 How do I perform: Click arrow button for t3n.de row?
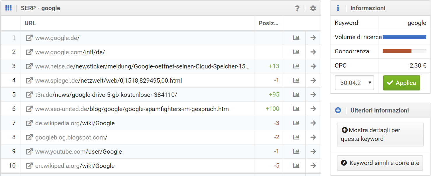tap(313, 95)
